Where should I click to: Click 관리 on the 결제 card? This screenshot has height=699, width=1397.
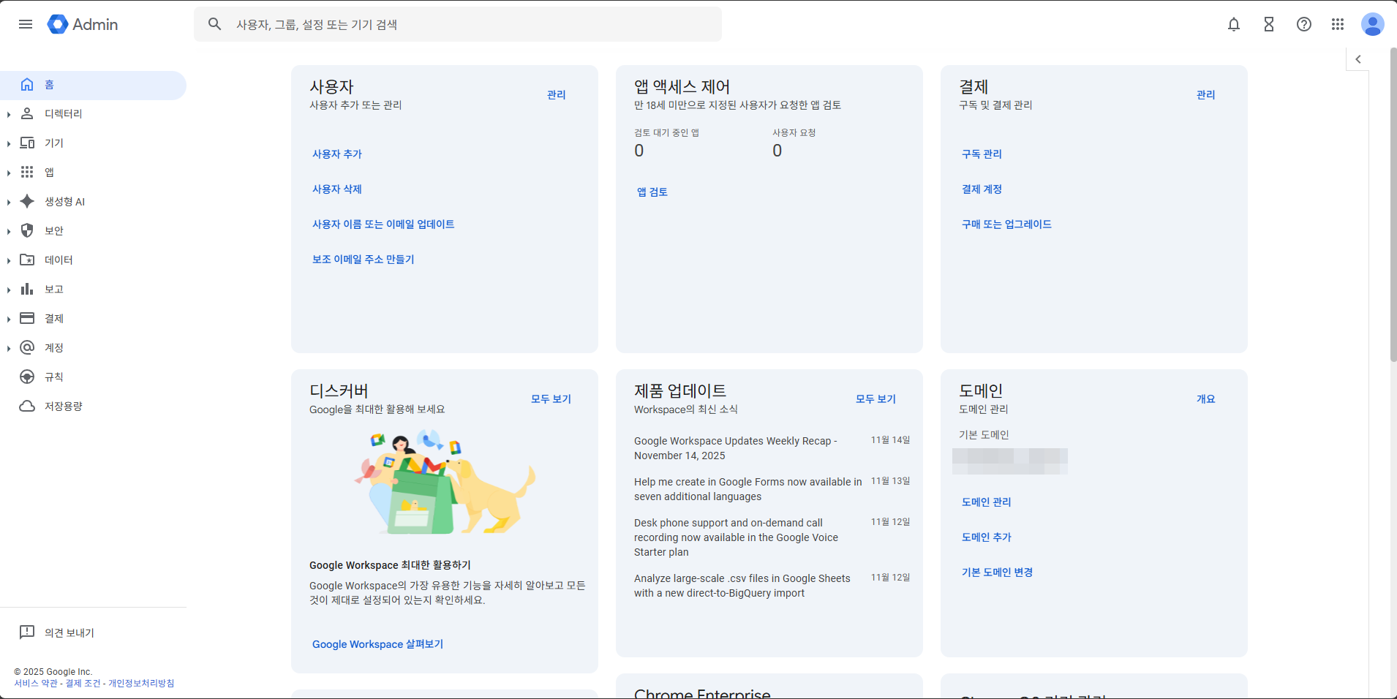[1205, 95]
